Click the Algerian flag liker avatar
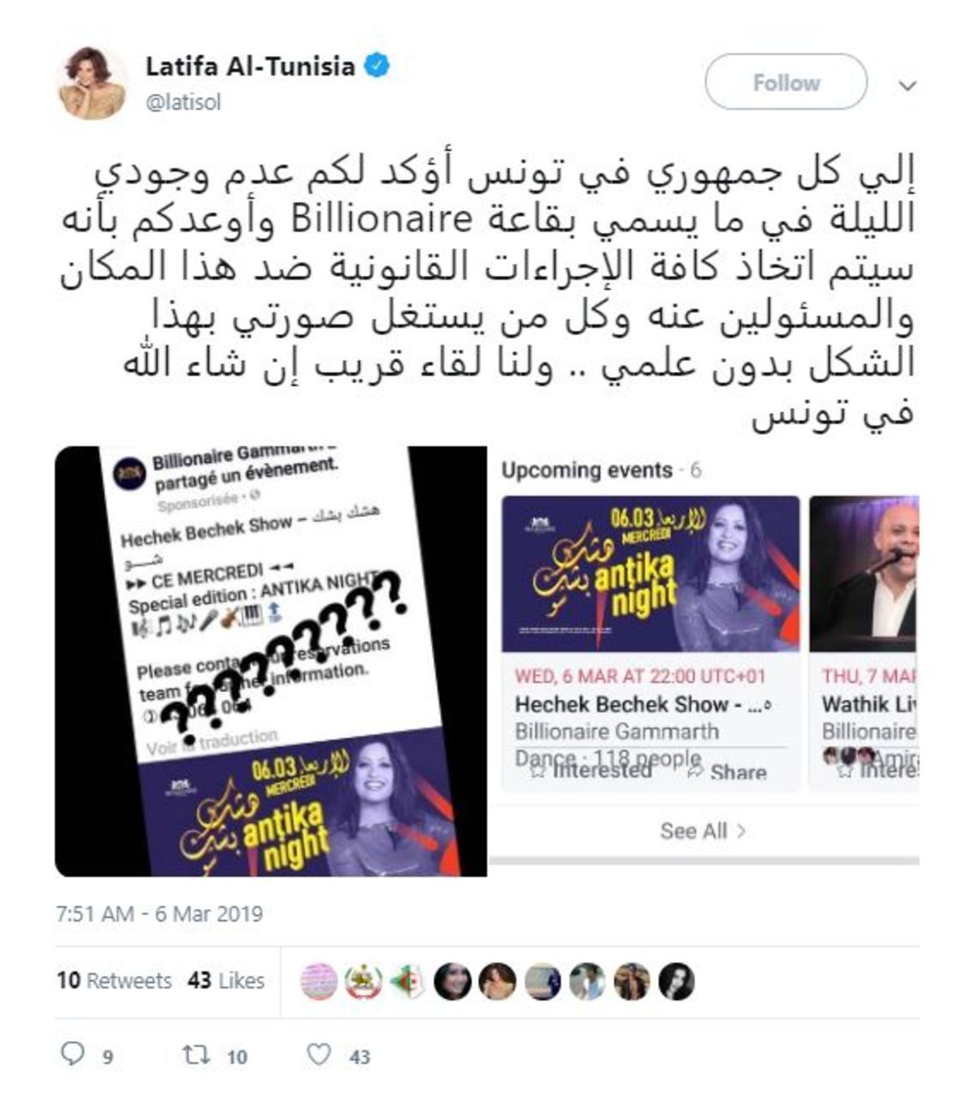 [x=408, y=981]
